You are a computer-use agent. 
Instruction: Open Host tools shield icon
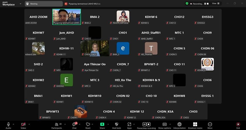(x=117, y=125)
